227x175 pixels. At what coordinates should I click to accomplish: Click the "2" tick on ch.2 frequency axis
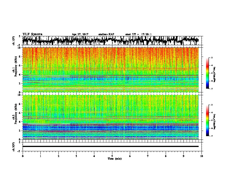pos(20,131)
